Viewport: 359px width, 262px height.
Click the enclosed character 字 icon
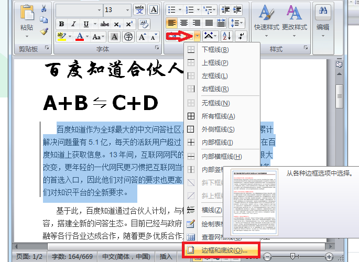click(128, 37)
